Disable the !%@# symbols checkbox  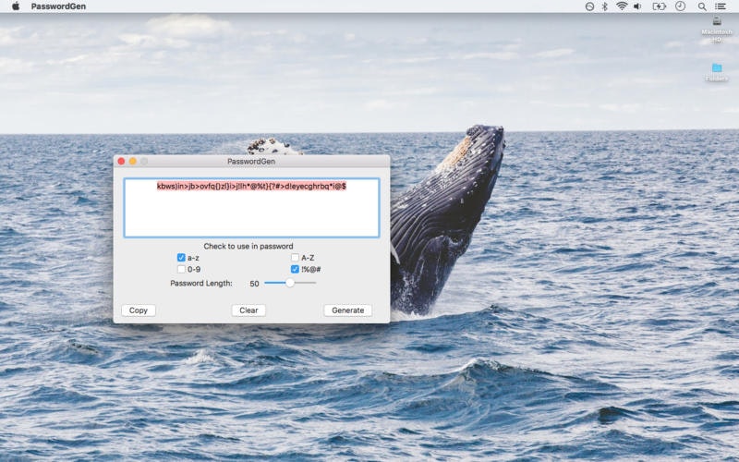pyautogui.click(x=295, y=269)
